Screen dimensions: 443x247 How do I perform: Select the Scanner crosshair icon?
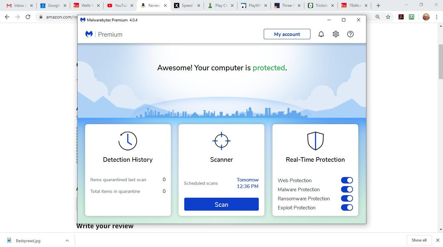221,141
